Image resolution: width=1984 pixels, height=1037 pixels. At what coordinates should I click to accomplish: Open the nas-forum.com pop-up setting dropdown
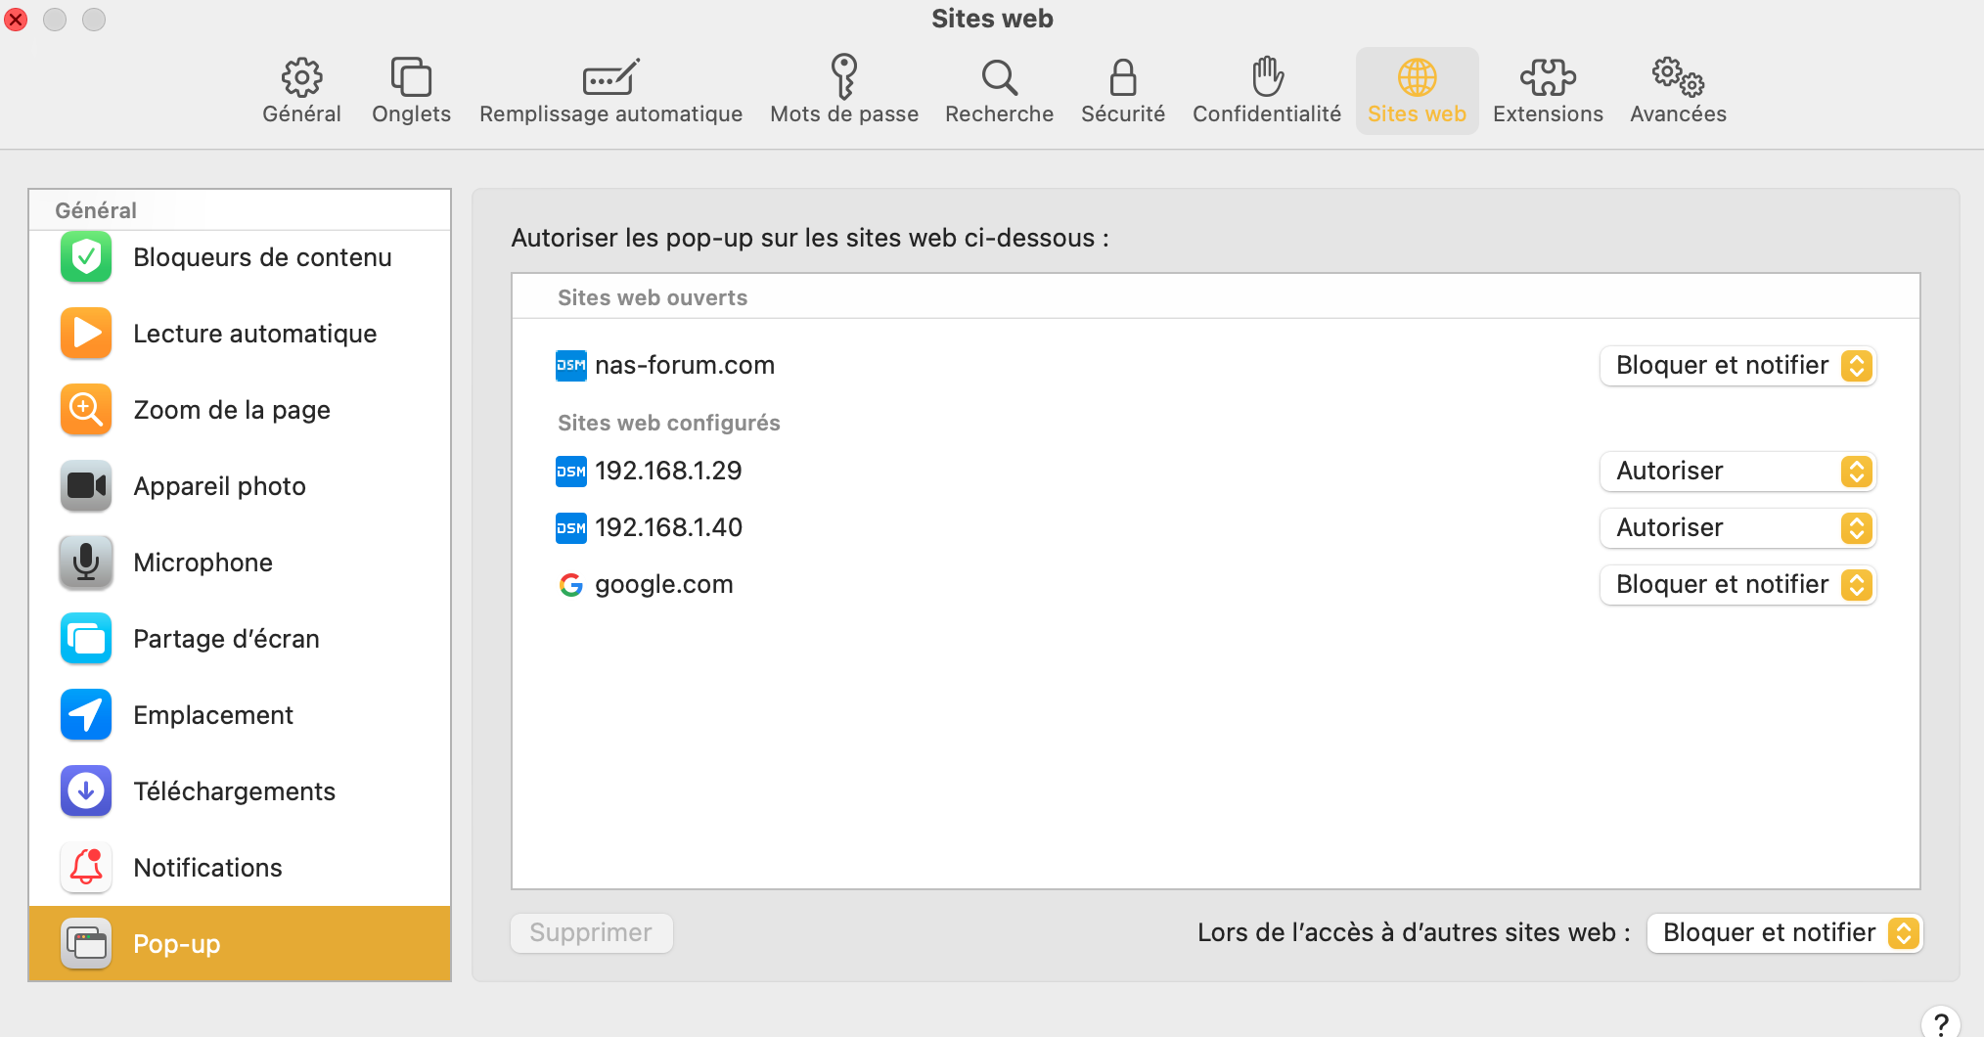point(1737,366)
